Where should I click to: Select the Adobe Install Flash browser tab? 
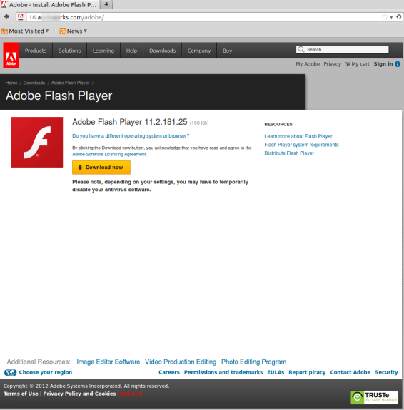50,5
